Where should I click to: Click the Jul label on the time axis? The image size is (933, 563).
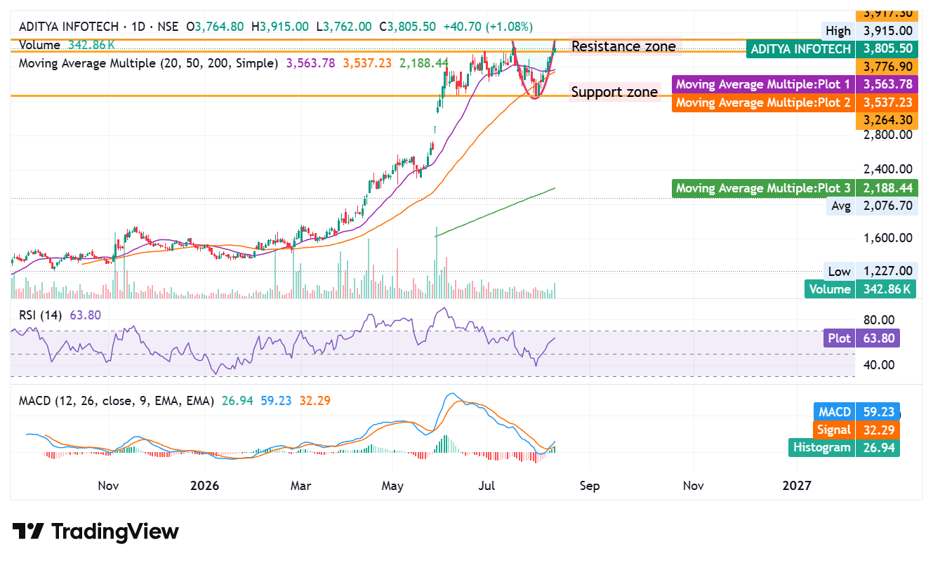coord(487,486)
